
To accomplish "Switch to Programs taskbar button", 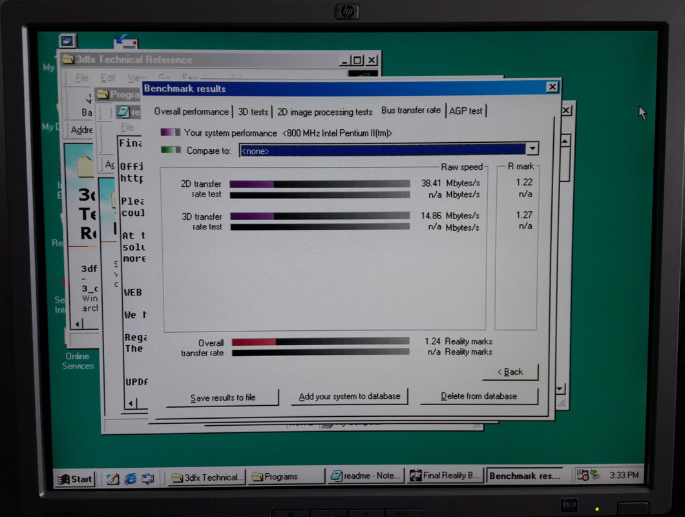I will [x=286, y=476].
